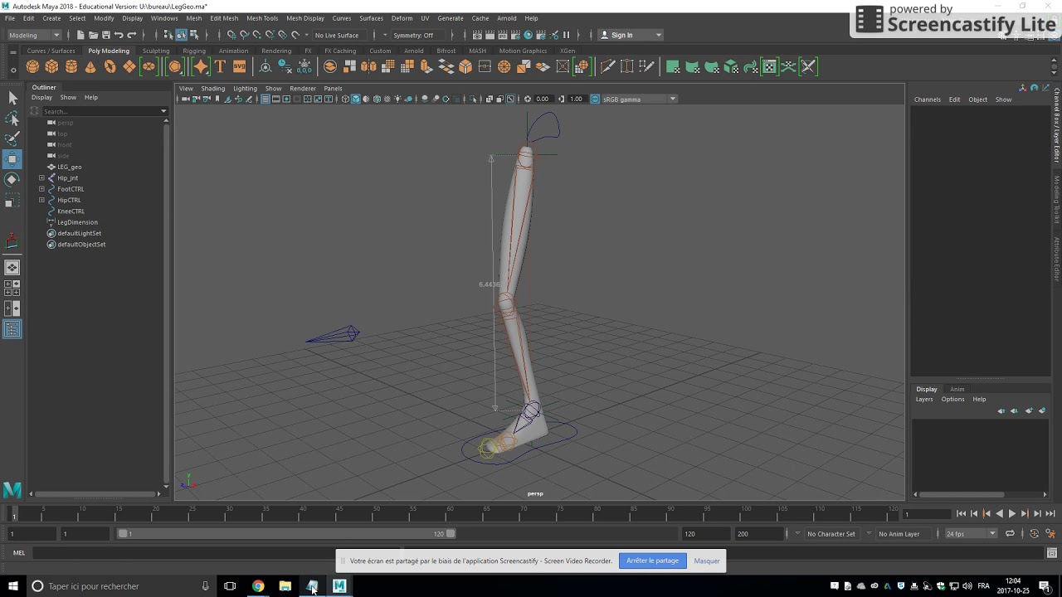Switch to the Rigging shelf tab

[x=194, y=51]
